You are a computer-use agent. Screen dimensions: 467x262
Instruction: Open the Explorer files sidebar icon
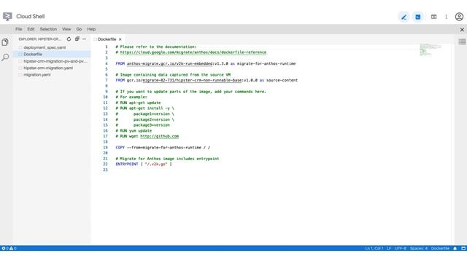point(5,42)
